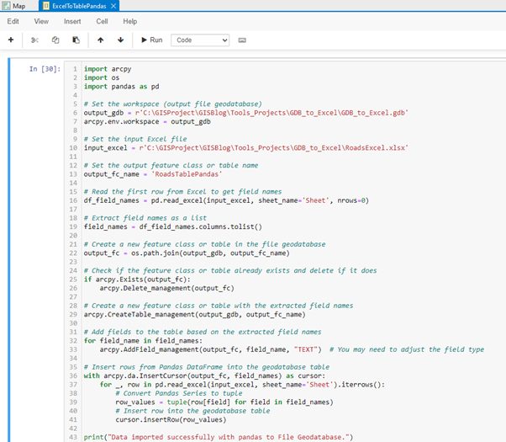
Task: Click comment 'Convert Pandas Series to tuple'
Action: [179, 393]
